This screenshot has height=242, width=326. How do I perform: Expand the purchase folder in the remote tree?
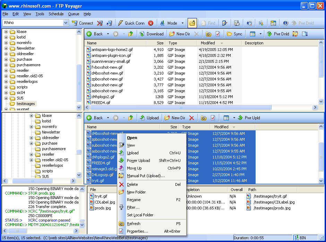6,59
